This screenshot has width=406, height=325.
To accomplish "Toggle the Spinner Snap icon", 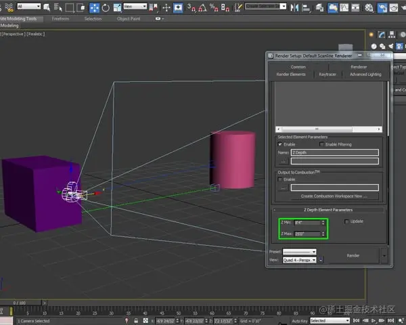I will [225, 7].
